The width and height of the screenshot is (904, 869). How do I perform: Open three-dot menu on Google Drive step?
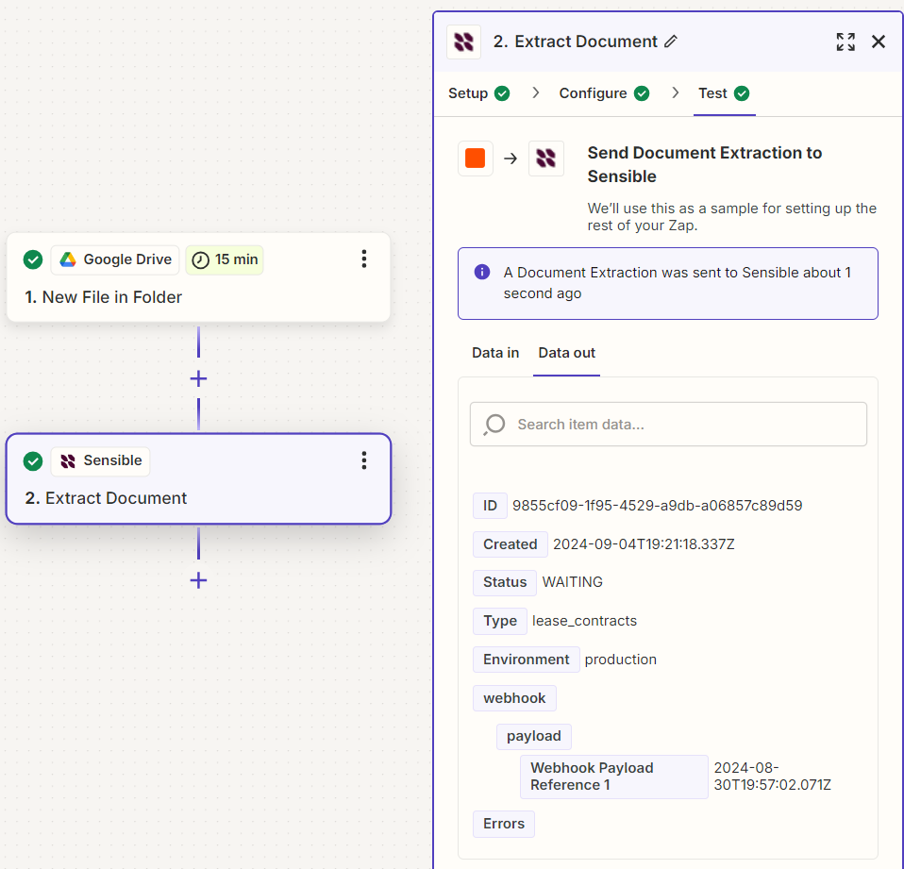pos(364,259)
